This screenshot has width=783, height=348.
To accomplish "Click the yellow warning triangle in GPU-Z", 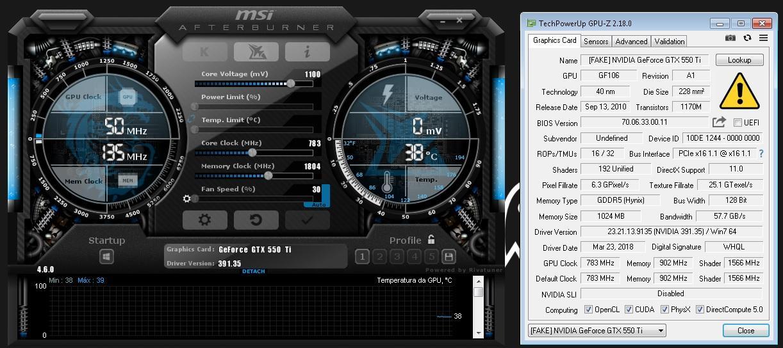I will click(739, 91).
